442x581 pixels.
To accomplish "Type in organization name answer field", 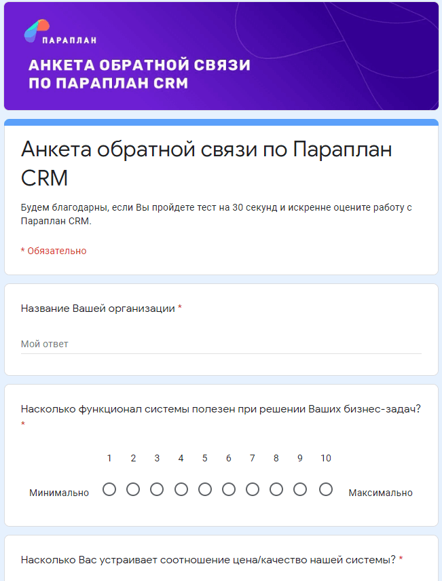I will pos(221,344).
